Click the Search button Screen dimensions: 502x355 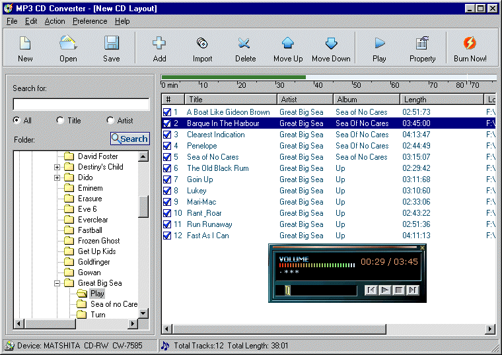[130, 139]
